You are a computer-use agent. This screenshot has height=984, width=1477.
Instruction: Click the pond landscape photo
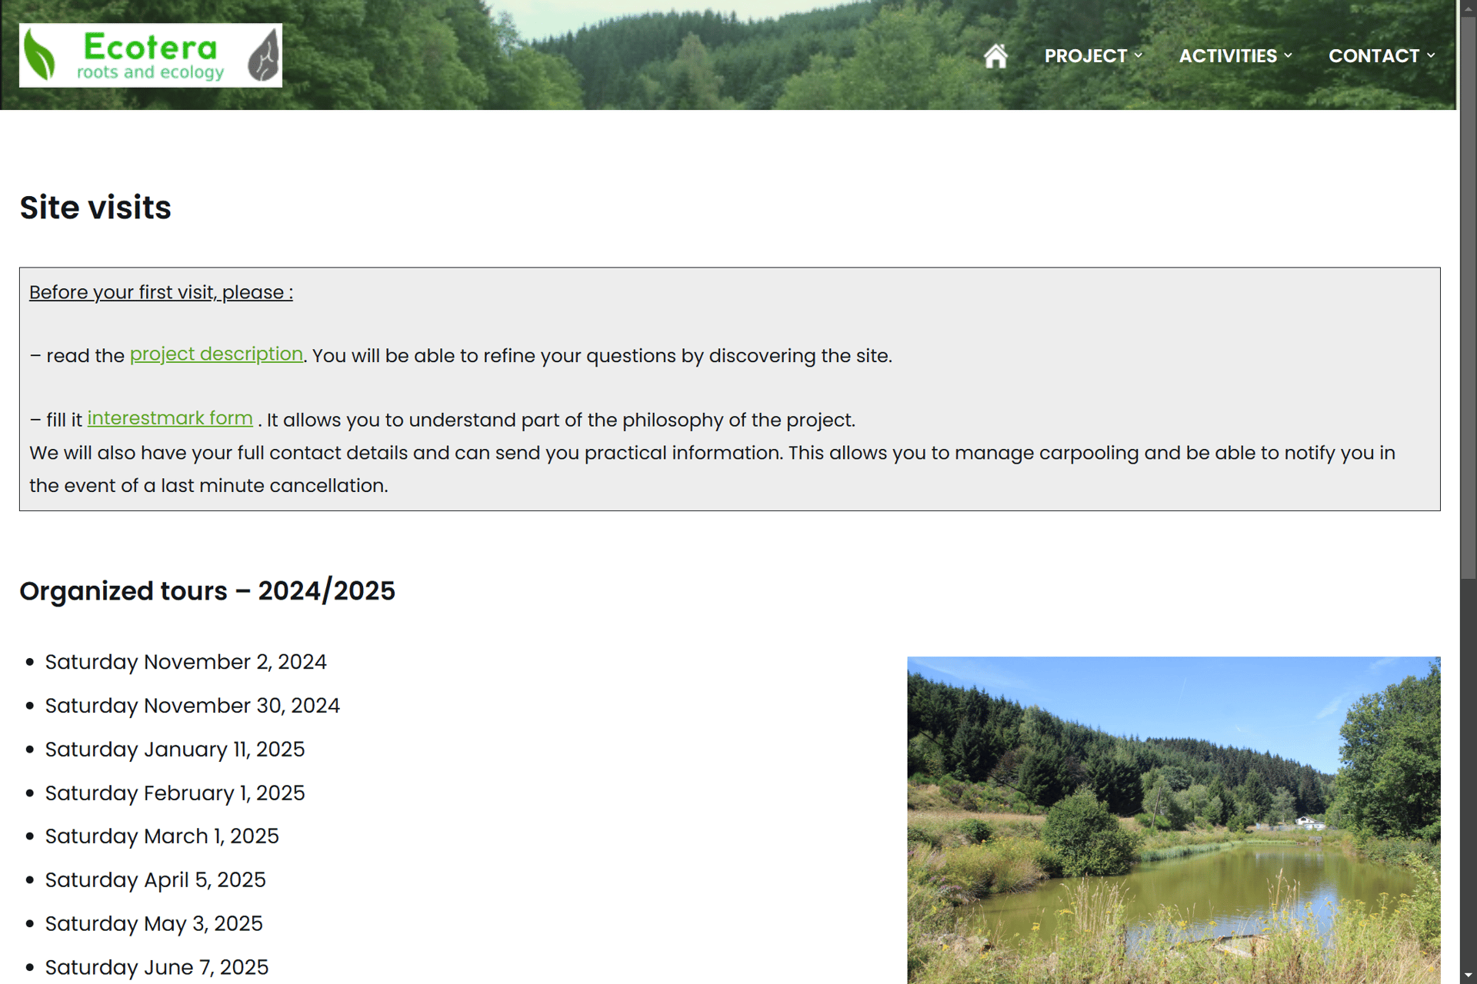[x=1173, y=819]
